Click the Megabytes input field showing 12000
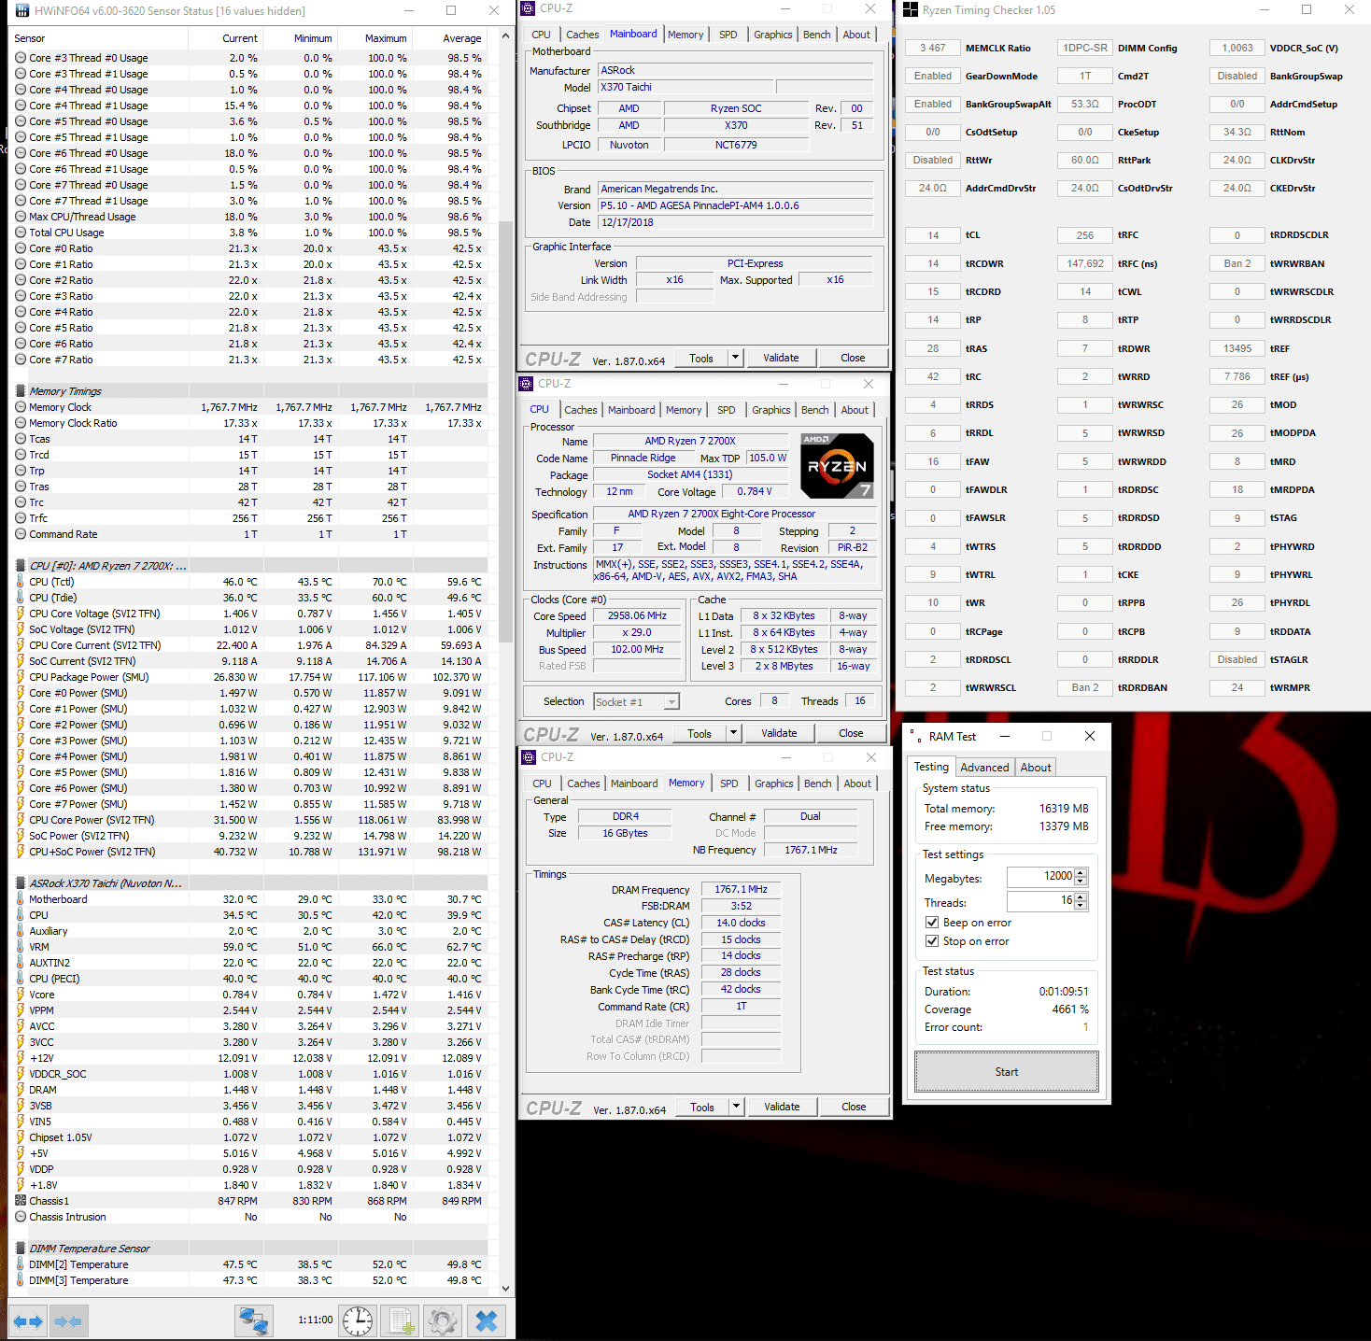1371x1341 pixels. (x=1040, y=877)
